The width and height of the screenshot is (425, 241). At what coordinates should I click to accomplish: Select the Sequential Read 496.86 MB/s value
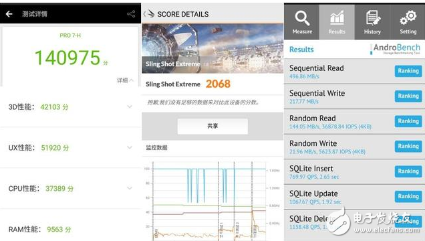[304, 76]
